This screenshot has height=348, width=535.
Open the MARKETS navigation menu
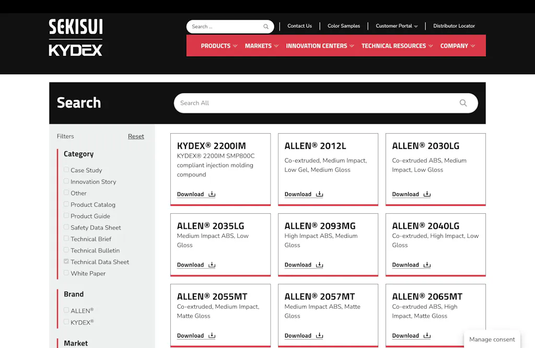(258, 45)
